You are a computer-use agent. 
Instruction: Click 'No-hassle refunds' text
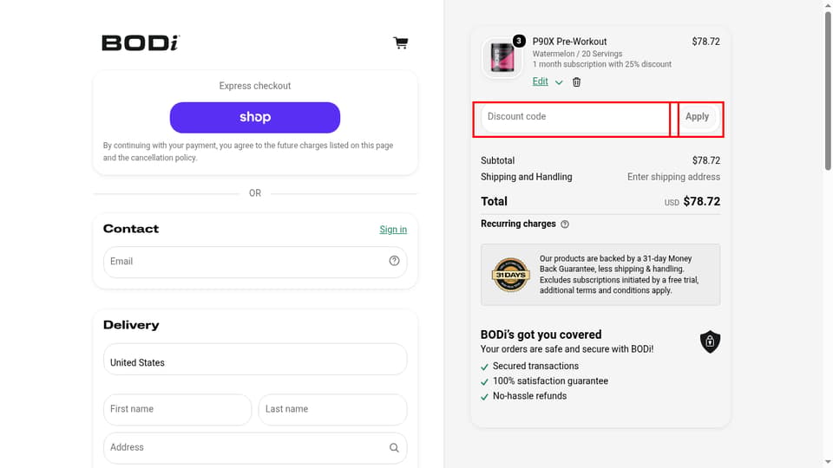(x=529, y=396)
